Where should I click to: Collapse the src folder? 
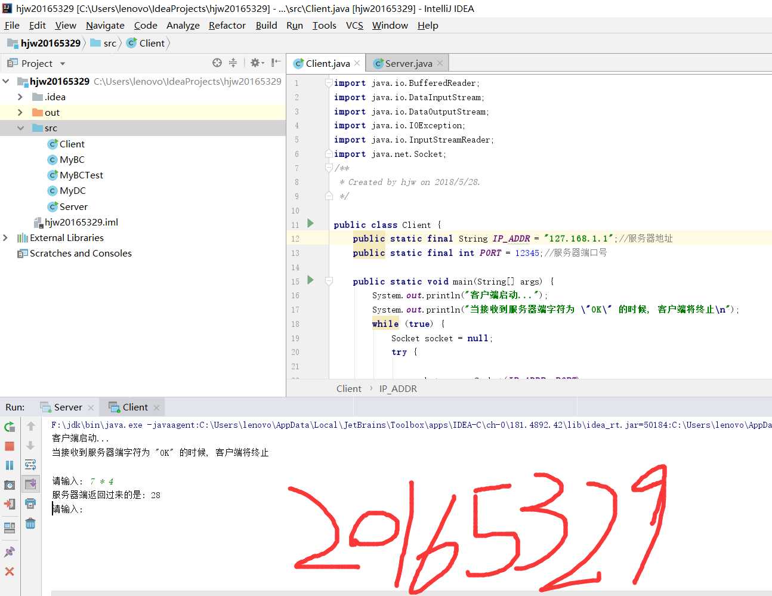pos(20,128)
